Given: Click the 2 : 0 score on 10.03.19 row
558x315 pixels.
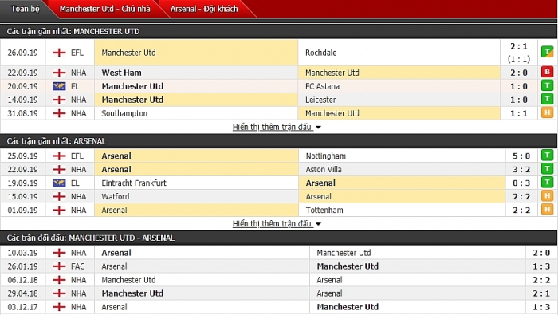Looking at the screenshot, I should (541, 253).
